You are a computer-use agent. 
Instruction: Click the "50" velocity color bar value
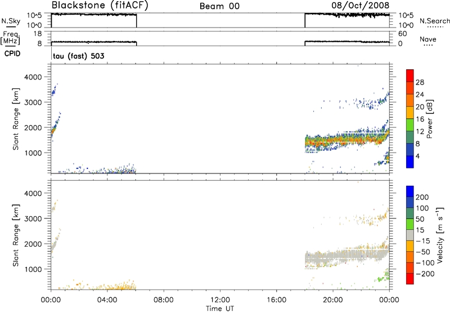tap(420, 219)
